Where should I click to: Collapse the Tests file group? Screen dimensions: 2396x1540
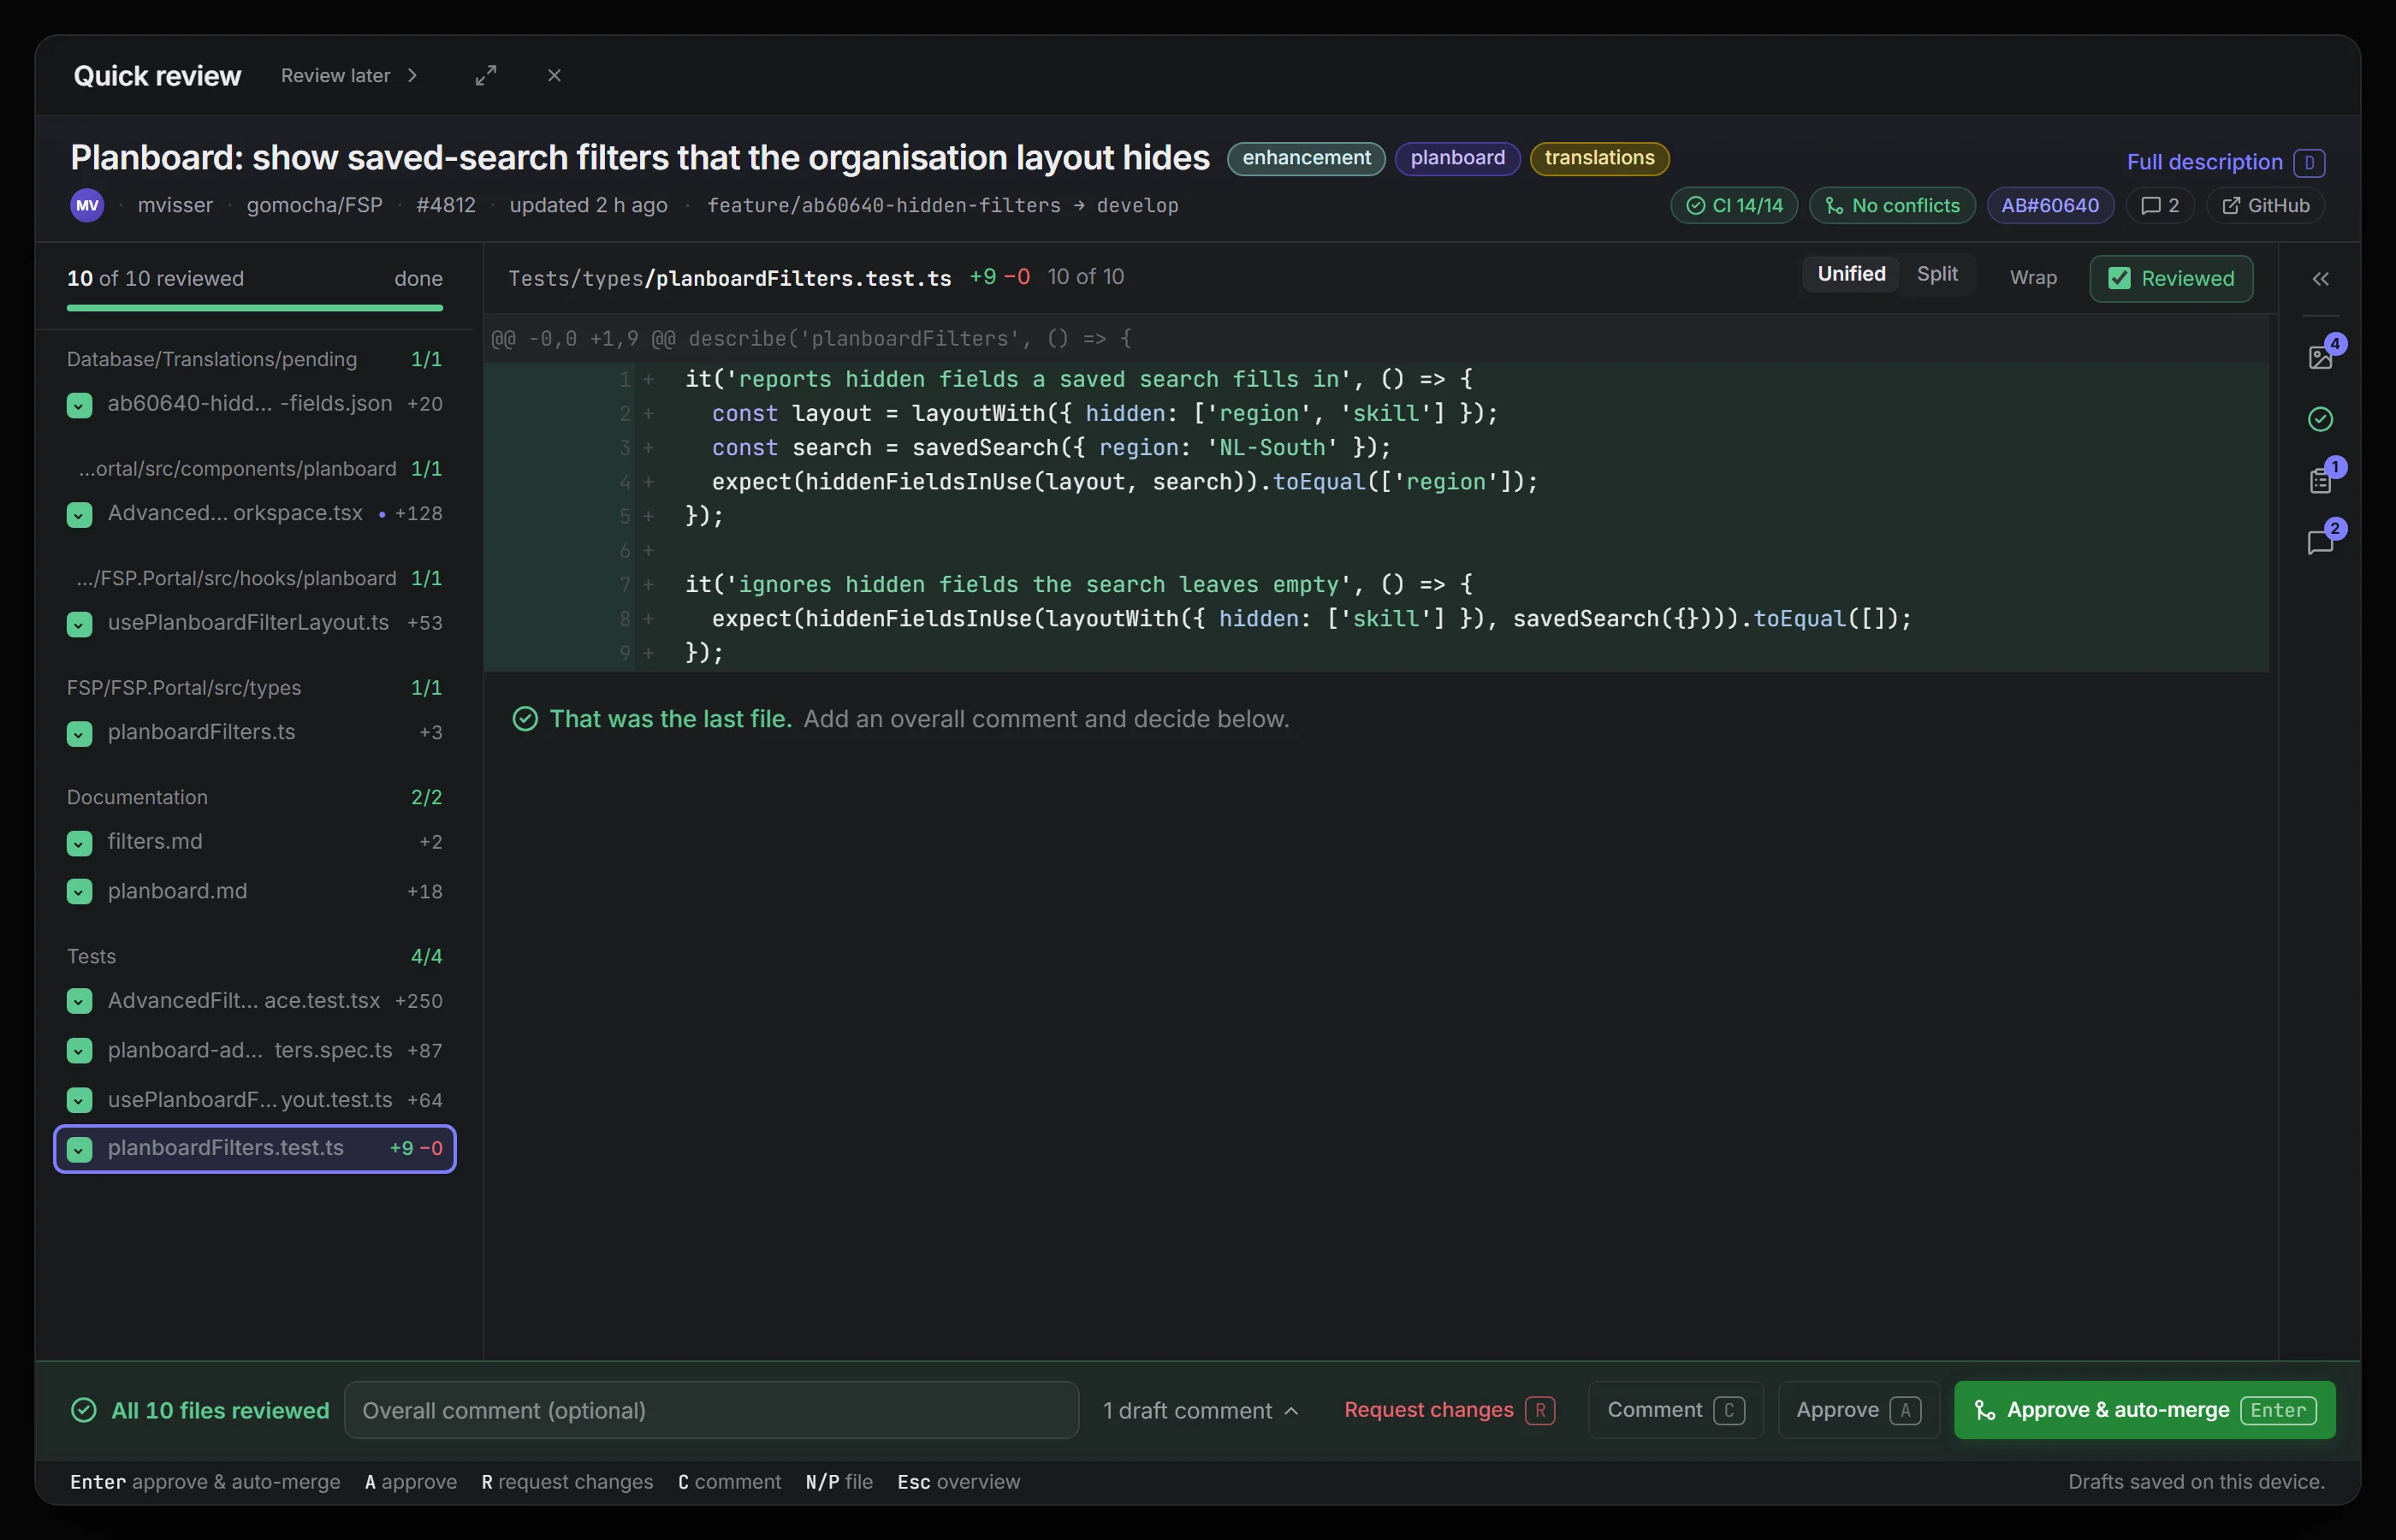click(x=254, y=956)
